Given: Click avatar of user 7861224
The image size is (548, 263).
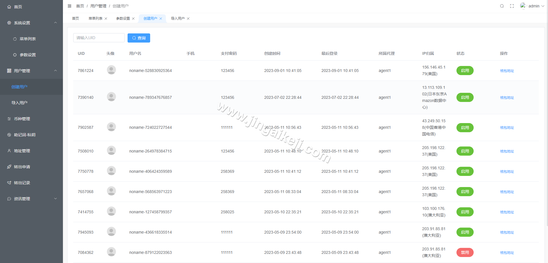Looking at the screenshot, I should pyautogui.click(x=111, y=70).
